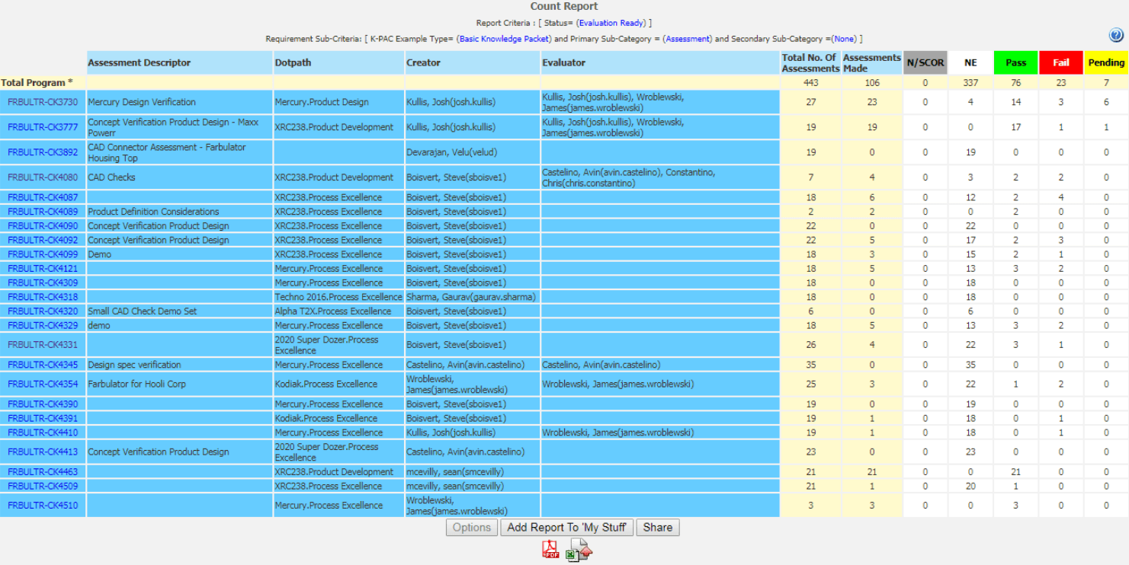Open FRBULTR-CK4413 record link
Screen dimensions: 1129x565
click(43, 452)
